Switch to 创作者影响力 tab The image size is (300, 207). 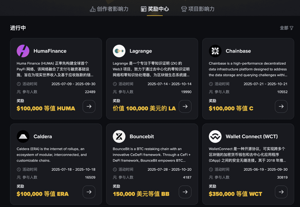(x=109, y=9)
